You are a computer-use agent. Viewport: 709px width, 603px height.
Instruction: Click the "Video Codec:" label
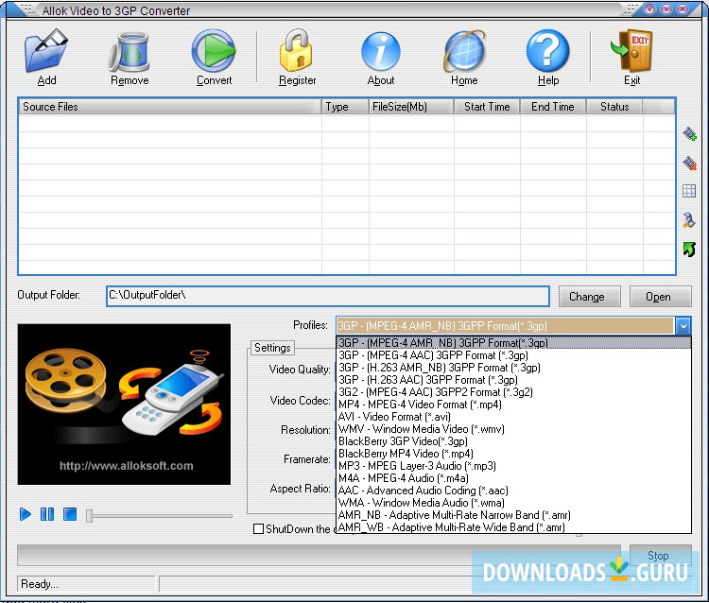coord(300,401)
